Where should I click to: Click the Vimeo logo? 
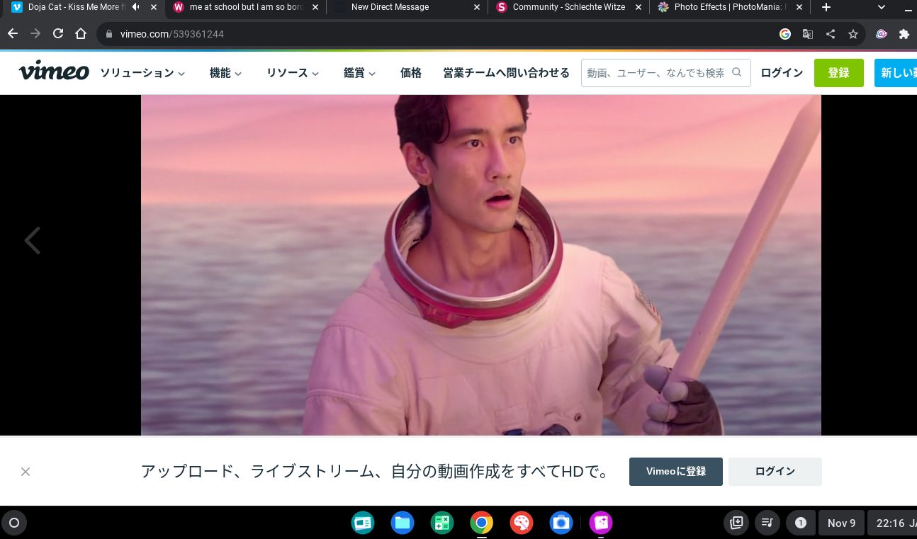[54, 72]
